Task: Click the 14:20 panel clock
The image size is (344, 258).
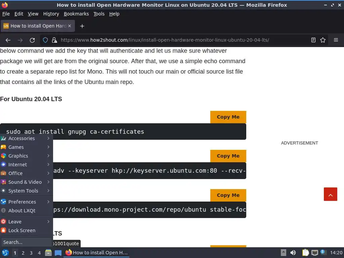Action: click(336, 253)
